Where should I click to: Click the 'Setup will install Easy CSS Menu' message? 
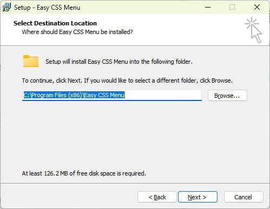[119, 62]
